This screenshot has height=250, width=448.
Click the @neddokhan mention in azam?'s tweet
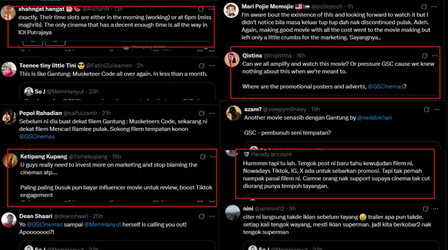coord(375,118)
